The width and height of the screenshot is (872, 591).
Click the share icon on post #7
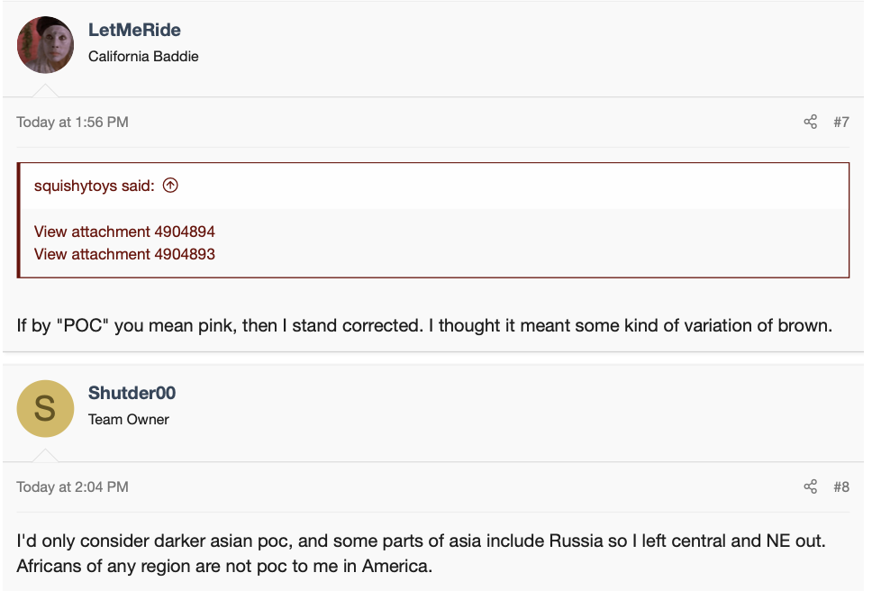pos(810,122)
